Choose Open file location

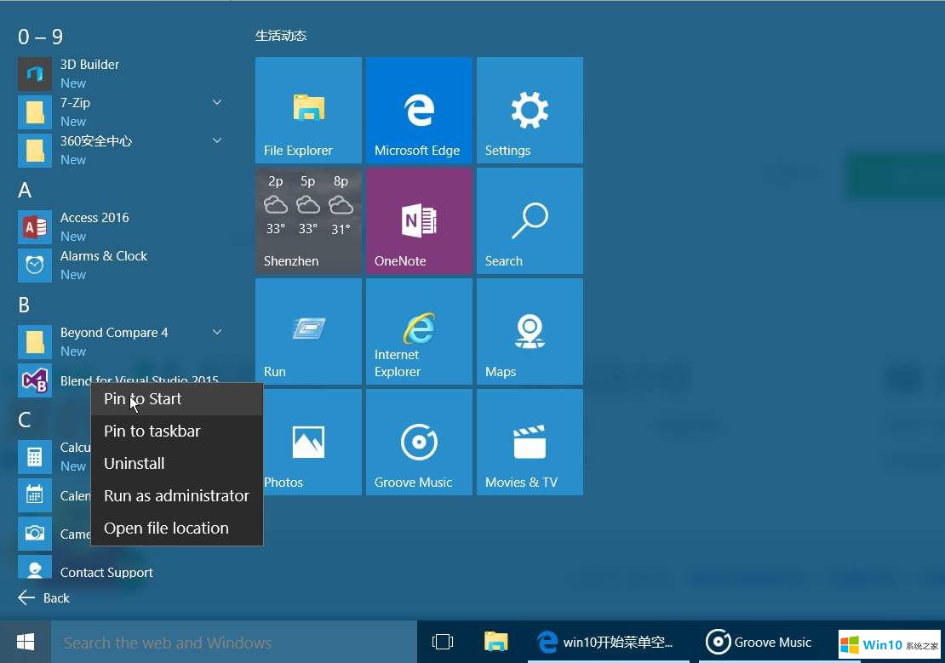(177, 528)
